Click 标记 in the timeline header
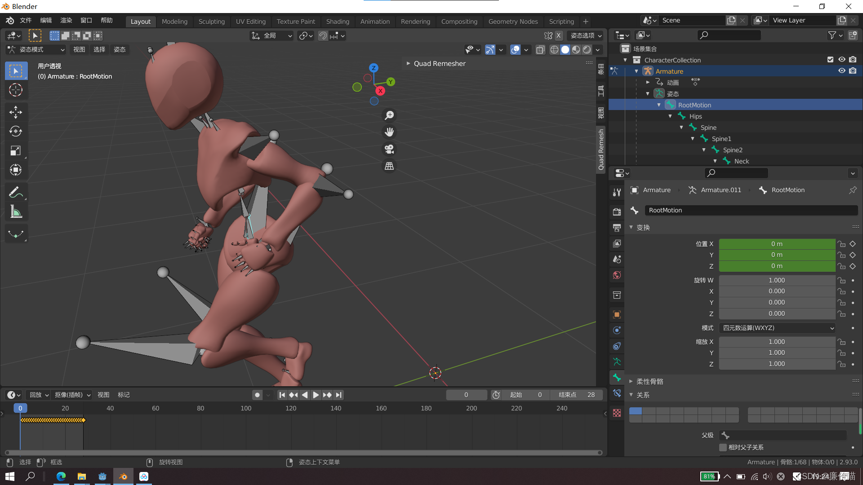863x485 pixels. click(124, 395)
